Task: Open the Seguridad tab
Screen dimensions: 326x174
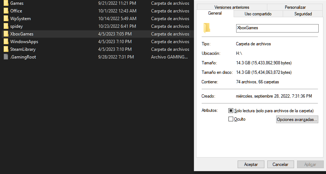Action: click(303, 14)
